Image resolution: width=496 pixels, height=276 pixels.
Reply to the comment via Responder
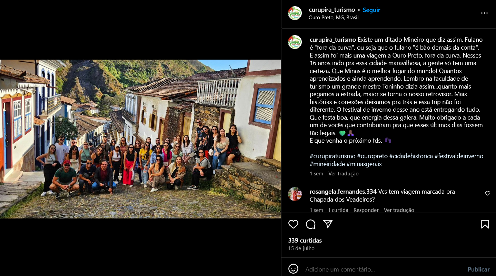pos(366,210)
